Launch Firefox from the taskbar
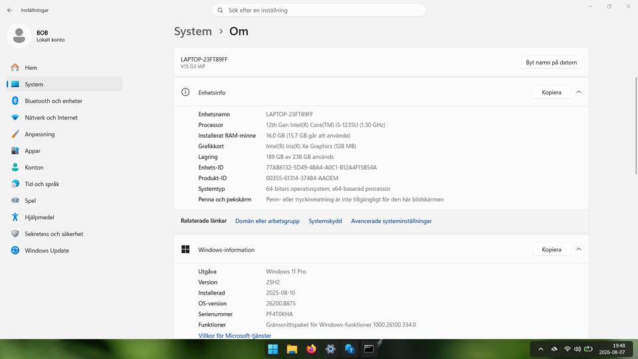Screen dimensions: 638x359 click(x=311, y=349)
